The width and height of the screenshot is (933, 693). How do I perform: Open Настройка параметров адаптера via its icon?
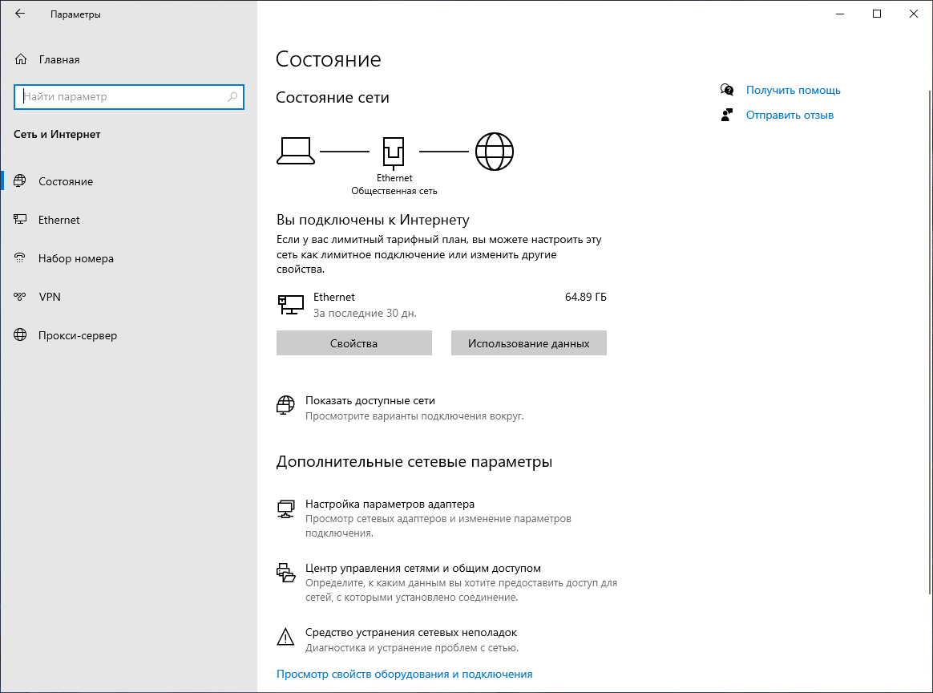(x=285, y=509)
